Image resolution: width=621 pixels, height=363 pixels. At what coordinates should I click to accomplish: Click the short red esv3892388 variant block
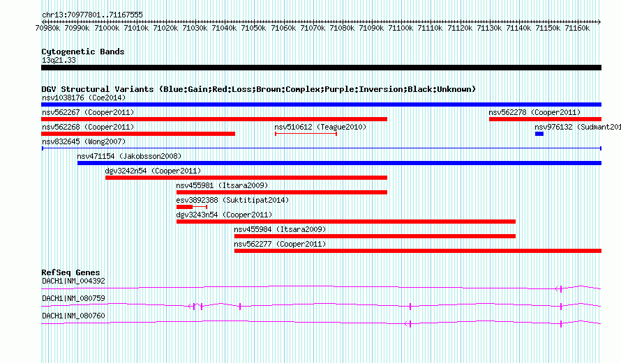185,207
